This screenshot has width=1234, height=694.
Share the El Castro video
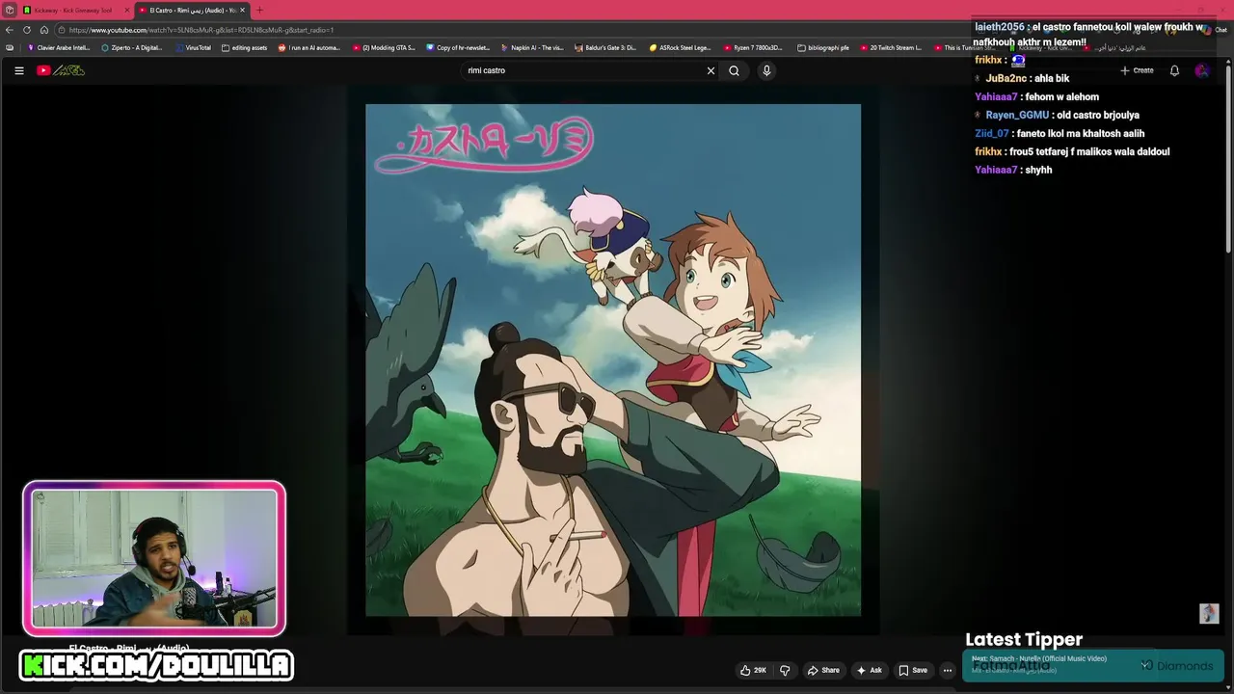pyautogui.click(x=824, y=670)
